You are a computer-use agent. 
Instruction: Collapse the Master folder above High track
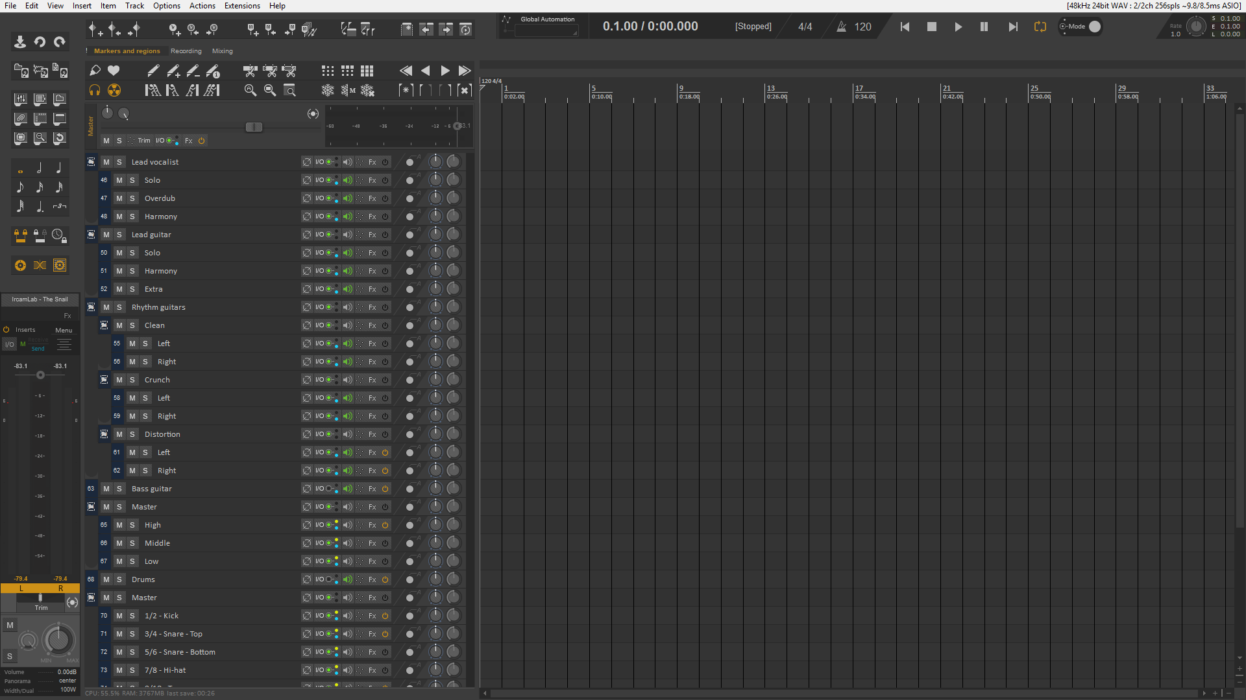point(91,507)
